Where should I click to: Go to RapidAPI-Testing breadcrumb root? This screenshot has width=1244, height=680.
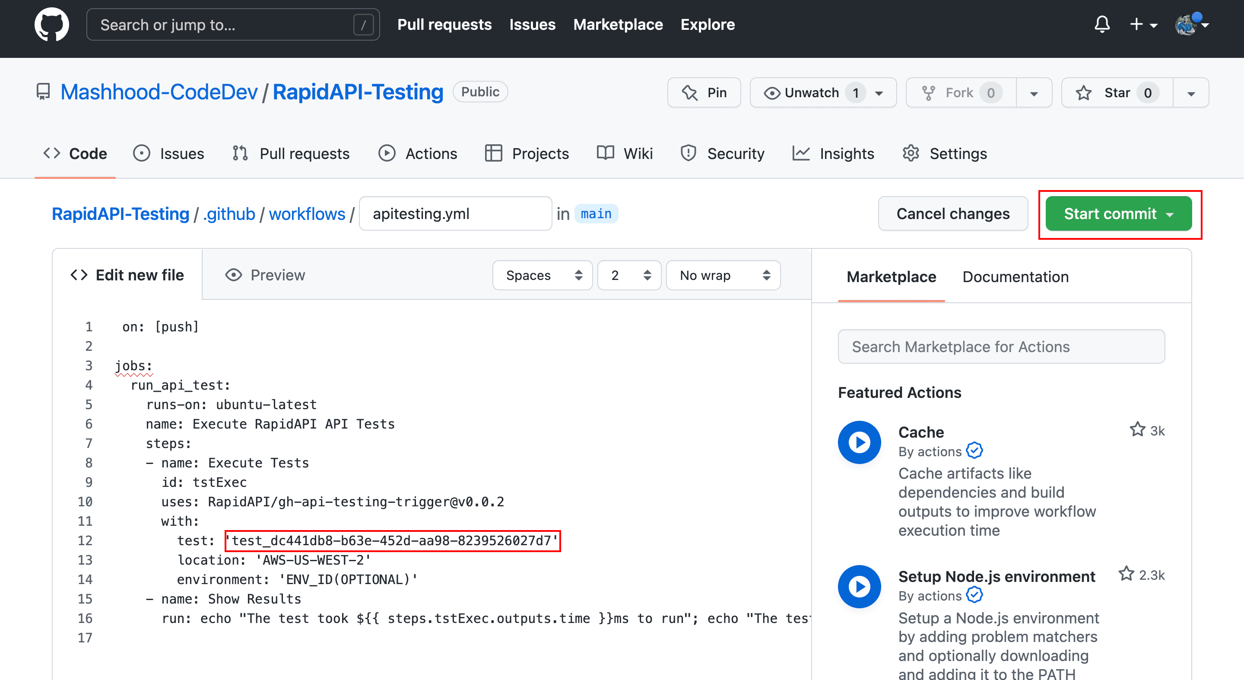[x=120, y=214]
